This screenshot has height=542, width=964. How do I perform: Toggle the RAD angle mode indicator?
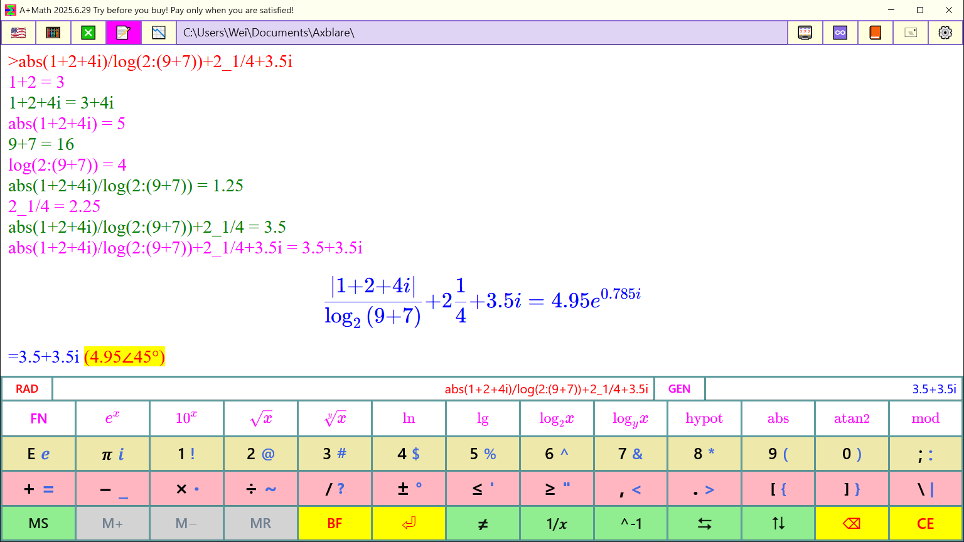(x=27, y=388)
